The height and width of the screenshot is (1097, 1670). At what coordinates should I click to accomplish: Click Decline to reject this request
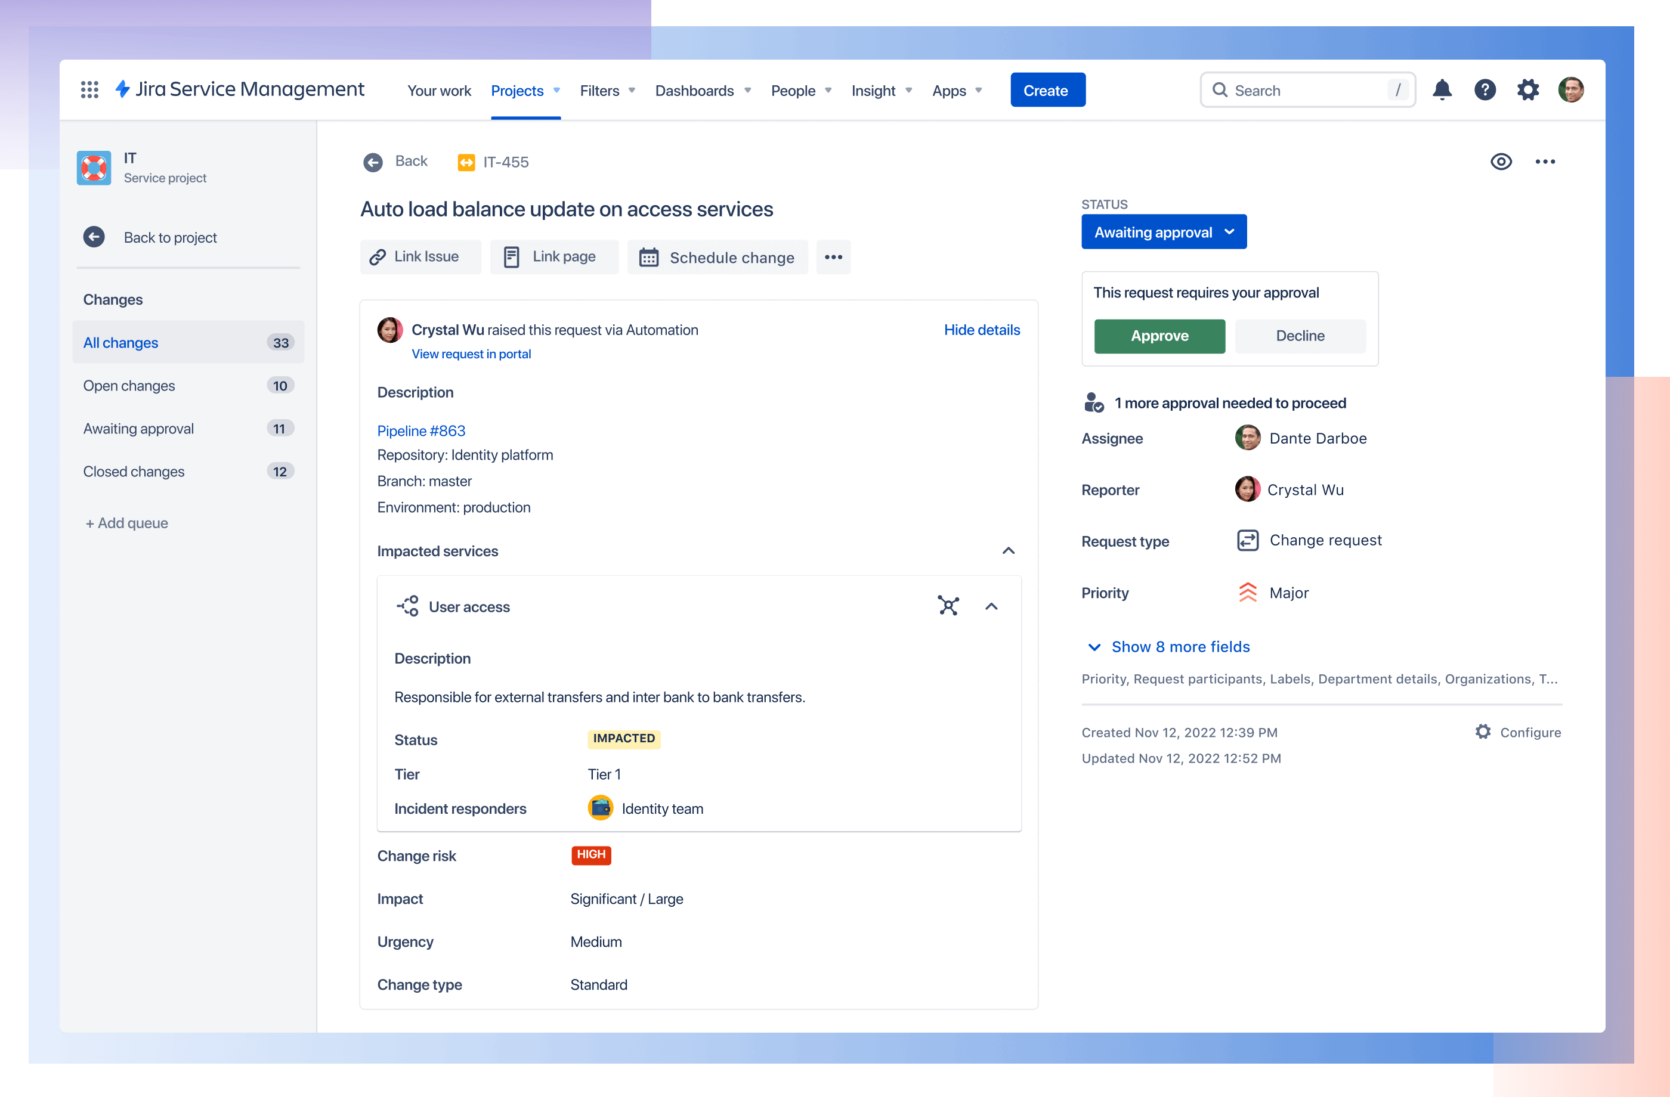(x=1300, y=336)
